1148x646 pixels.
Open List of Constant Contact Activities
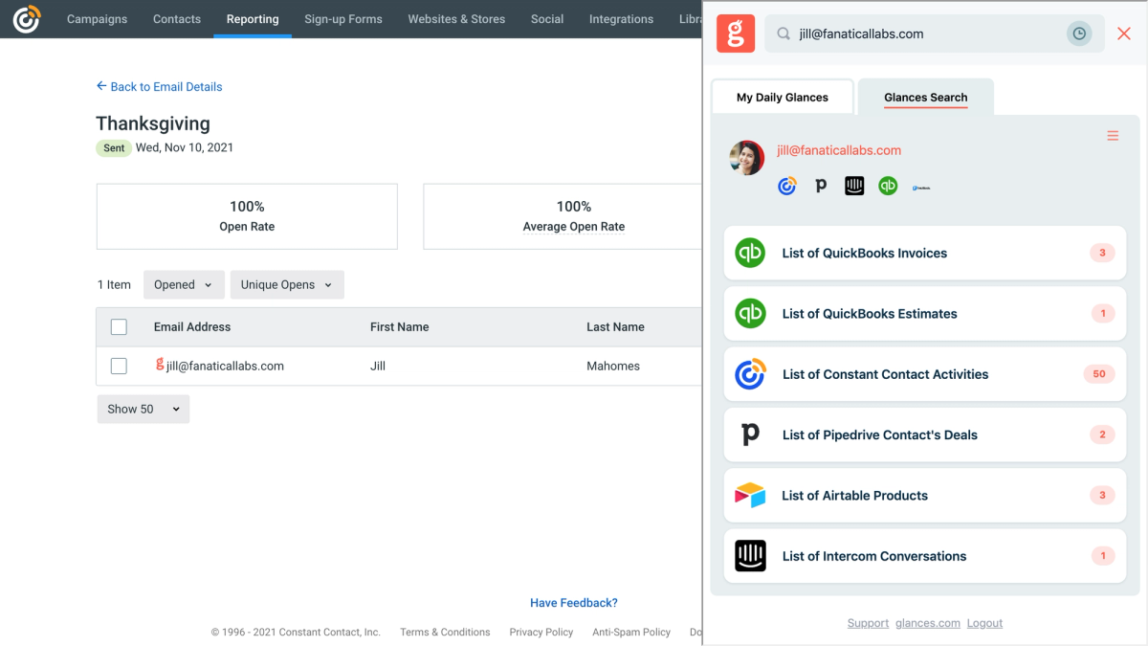point(925,374)
